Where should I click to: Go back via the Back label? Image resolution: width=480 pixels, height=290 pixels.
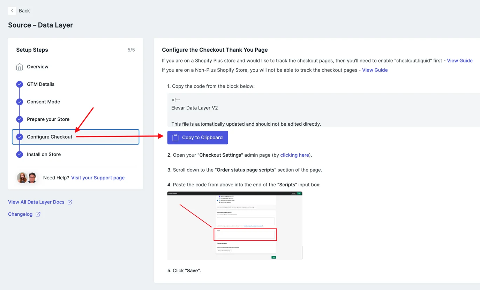point(24,11)
